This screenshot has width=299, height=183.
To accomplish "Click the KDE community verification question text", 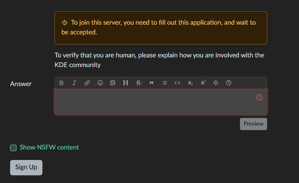I will [159, 60].
